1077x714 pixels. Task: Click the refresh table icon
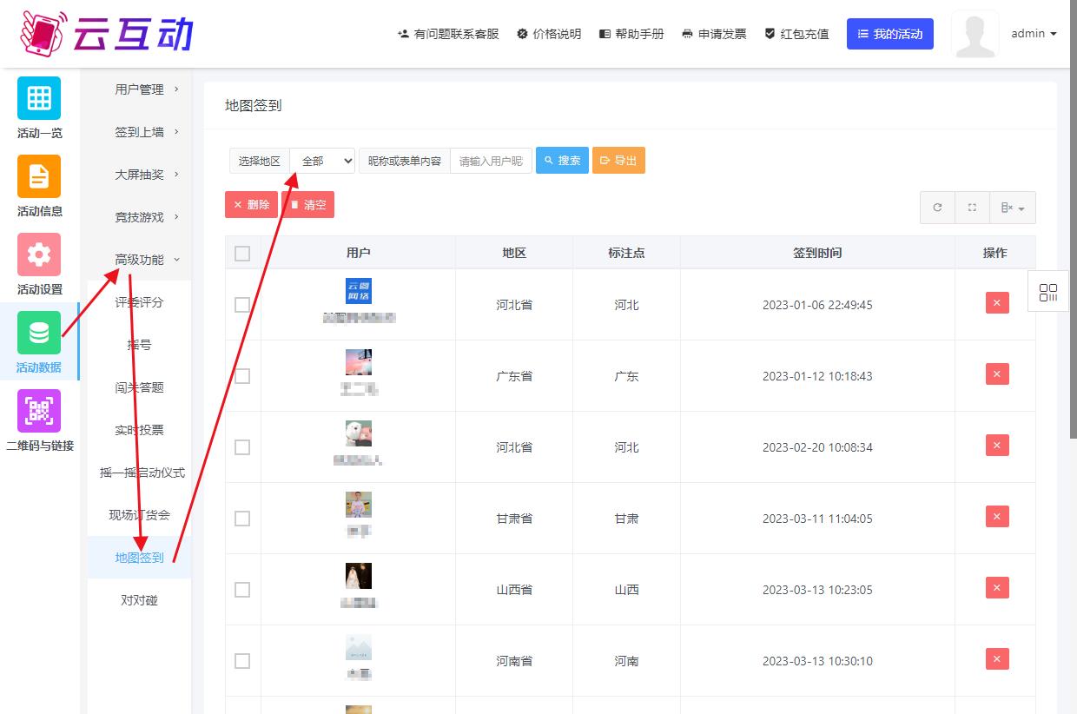point(937,208)
